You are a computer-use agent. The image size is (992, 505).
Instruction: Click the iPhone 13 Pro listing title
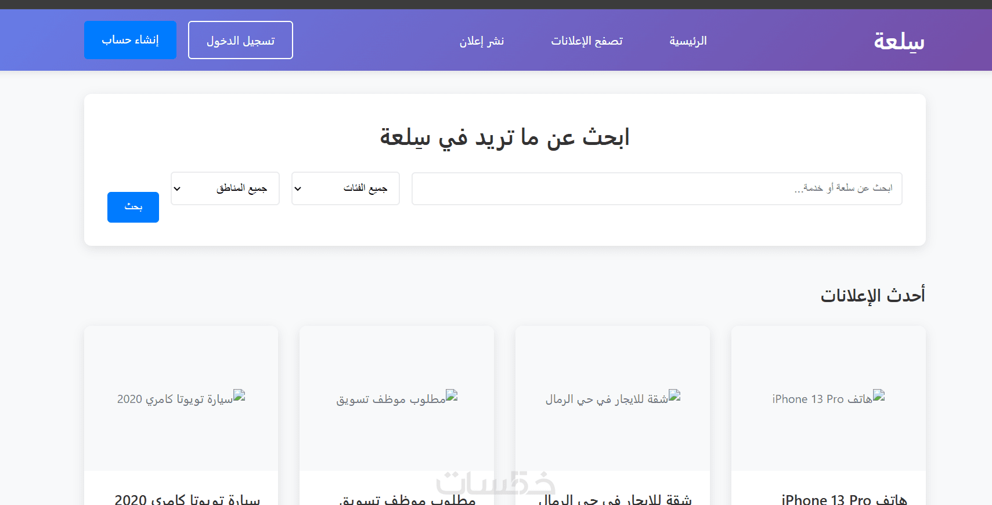[844, 499]
